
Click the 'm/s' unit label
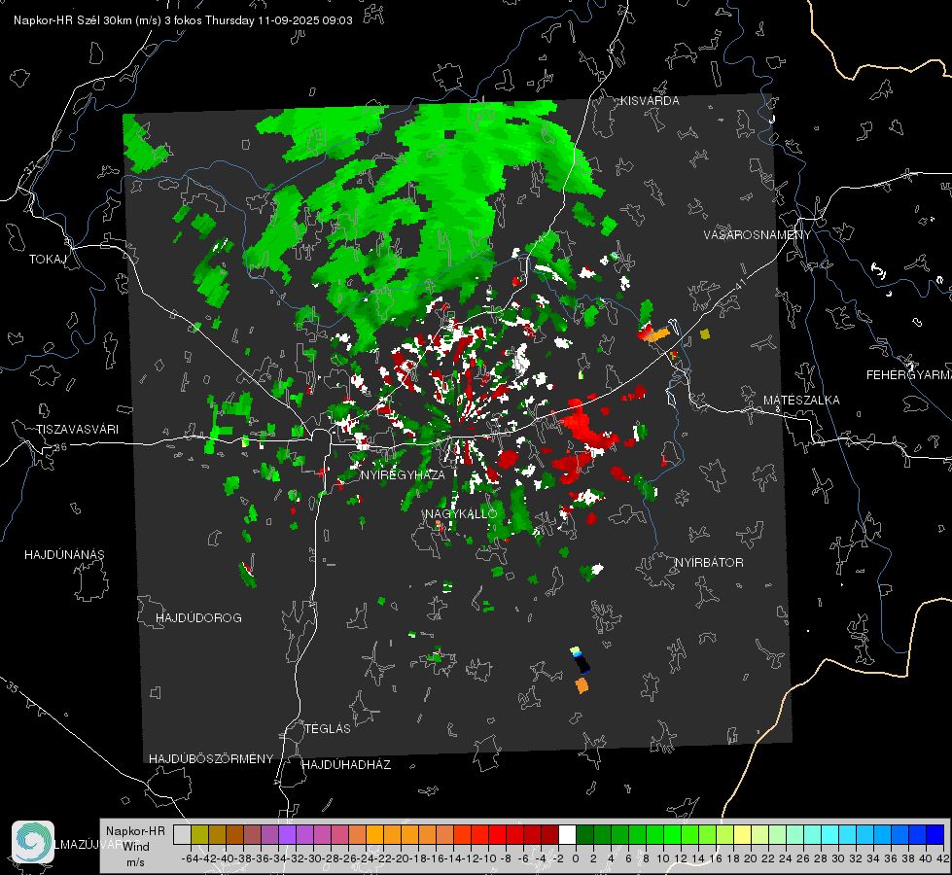tap(135, 862)
